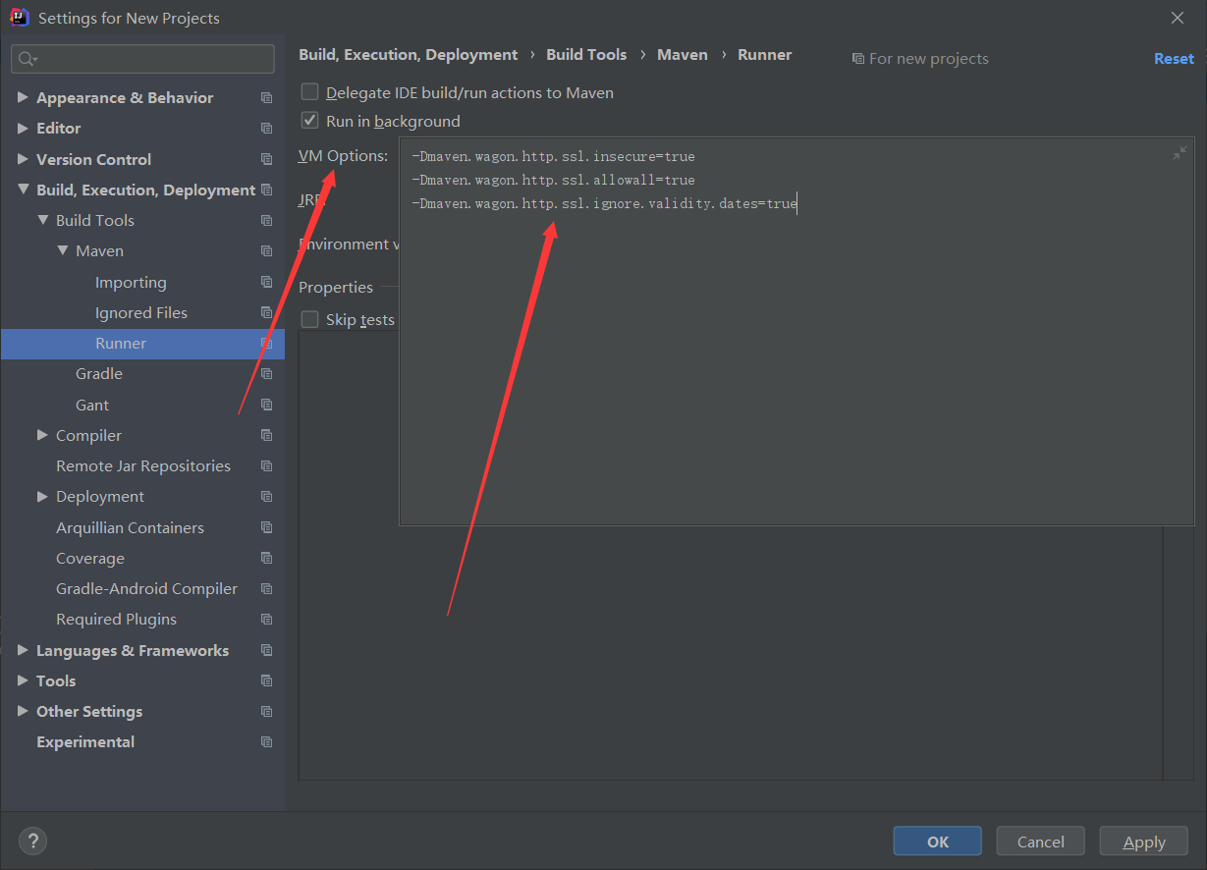Enable Delegate IDE build/run actions to Maven
This screenshot has width=1207, height=870.
pos(310,92)
